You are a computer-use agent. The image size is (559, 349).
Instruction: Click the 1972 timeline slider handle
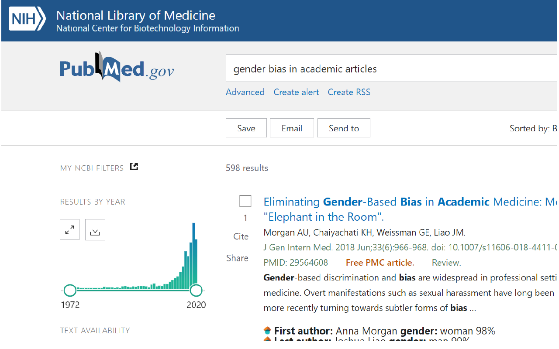[70, 290]
